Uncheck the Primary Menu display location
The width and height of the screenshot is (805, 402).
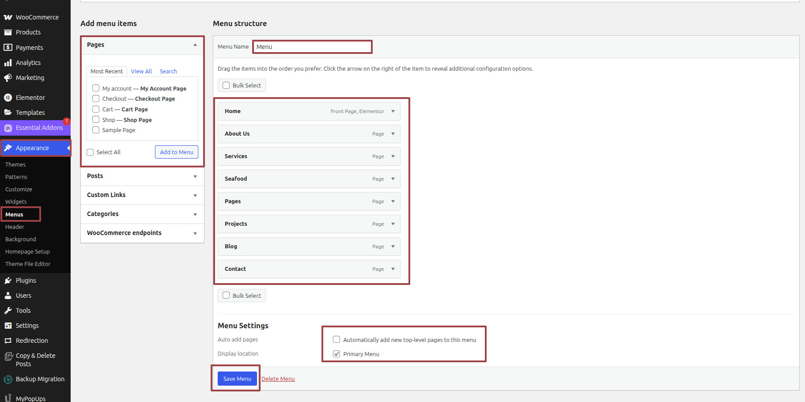[x=336, y=354]
